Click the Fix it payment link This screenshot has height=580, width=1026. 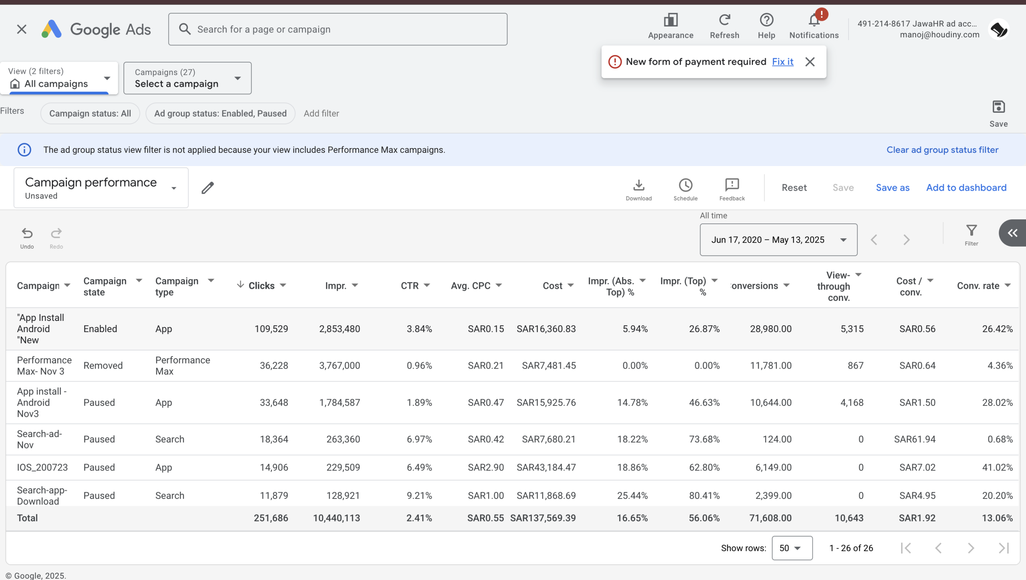(782, 62)
